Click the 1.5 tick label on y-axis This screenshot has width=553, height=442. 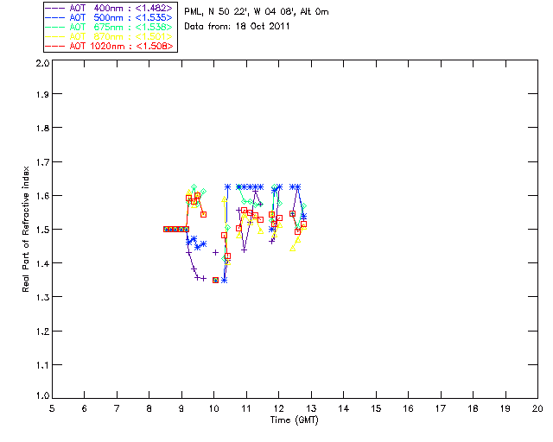42,230
